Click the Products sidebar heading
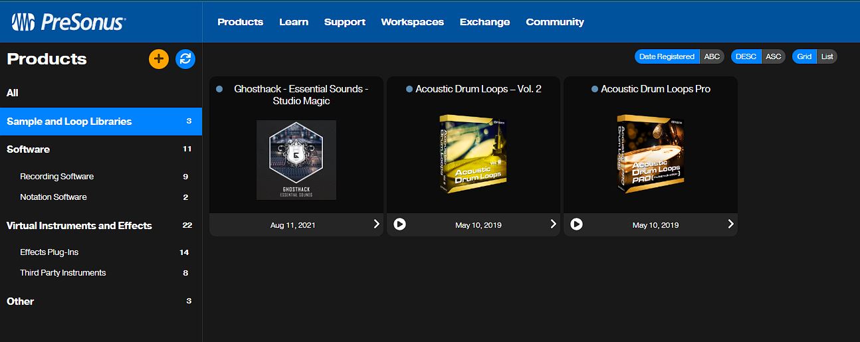This screenshot has height=342, width=860. pos(47,59)
